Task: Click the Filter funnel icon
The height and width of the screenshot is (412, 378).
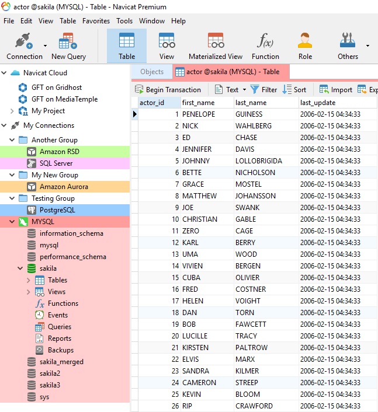Action: point(254,90)
